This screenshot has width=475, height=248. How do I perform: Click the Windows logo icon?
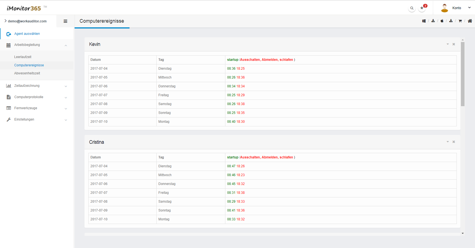tap(424, 21)
